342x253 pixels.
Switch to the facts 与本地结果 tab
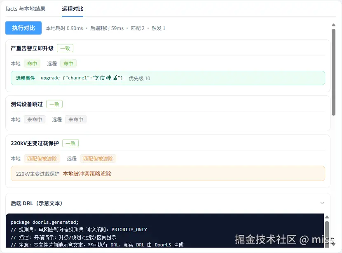(x=25, y=9)
